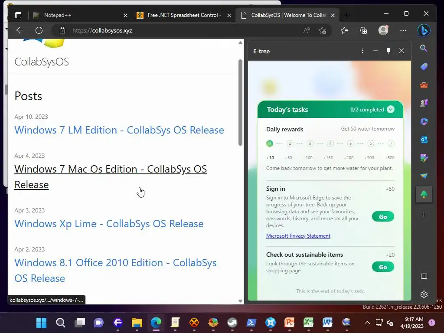Open Windows Xp Lime post
The image size is (444, 333).
click(x=109, y=224)
